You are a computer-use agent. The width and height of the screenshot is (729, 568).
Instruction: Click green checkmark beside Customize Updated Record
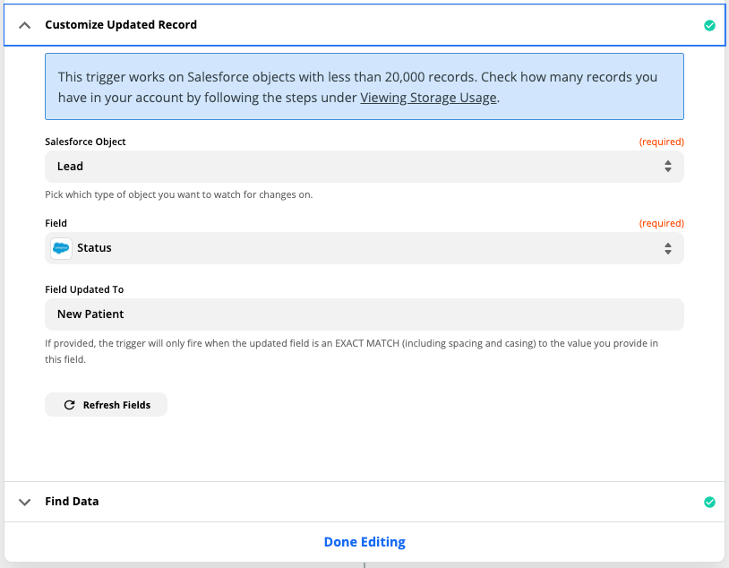[709, 25]
